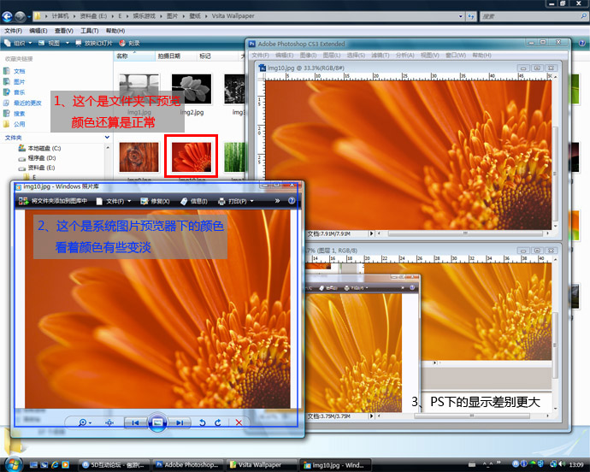The height and width of the screenshot is (472, 590).
Task: Sort files by 名称 column
Action: click(x=134, y=56)
